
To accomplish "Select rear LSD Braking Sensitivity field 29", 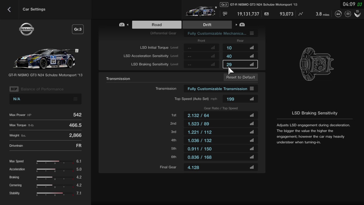I will [240, 64].
